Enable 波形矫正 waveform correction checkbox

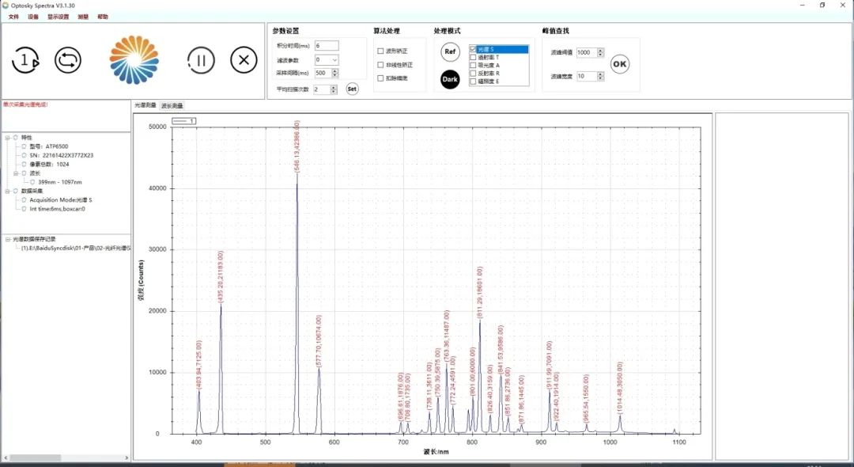[x=380, y=51]
